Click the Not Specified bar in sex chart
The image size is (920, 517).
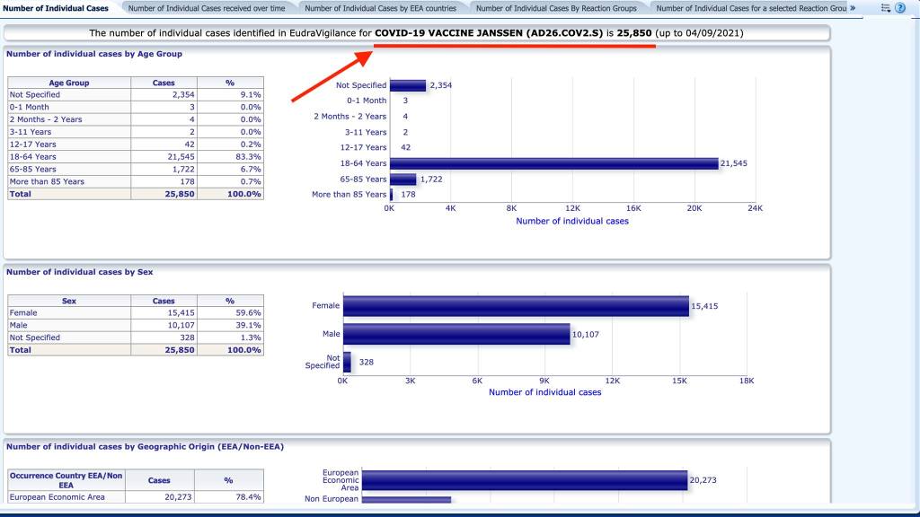pyautogui.click(x=347, y=362)
